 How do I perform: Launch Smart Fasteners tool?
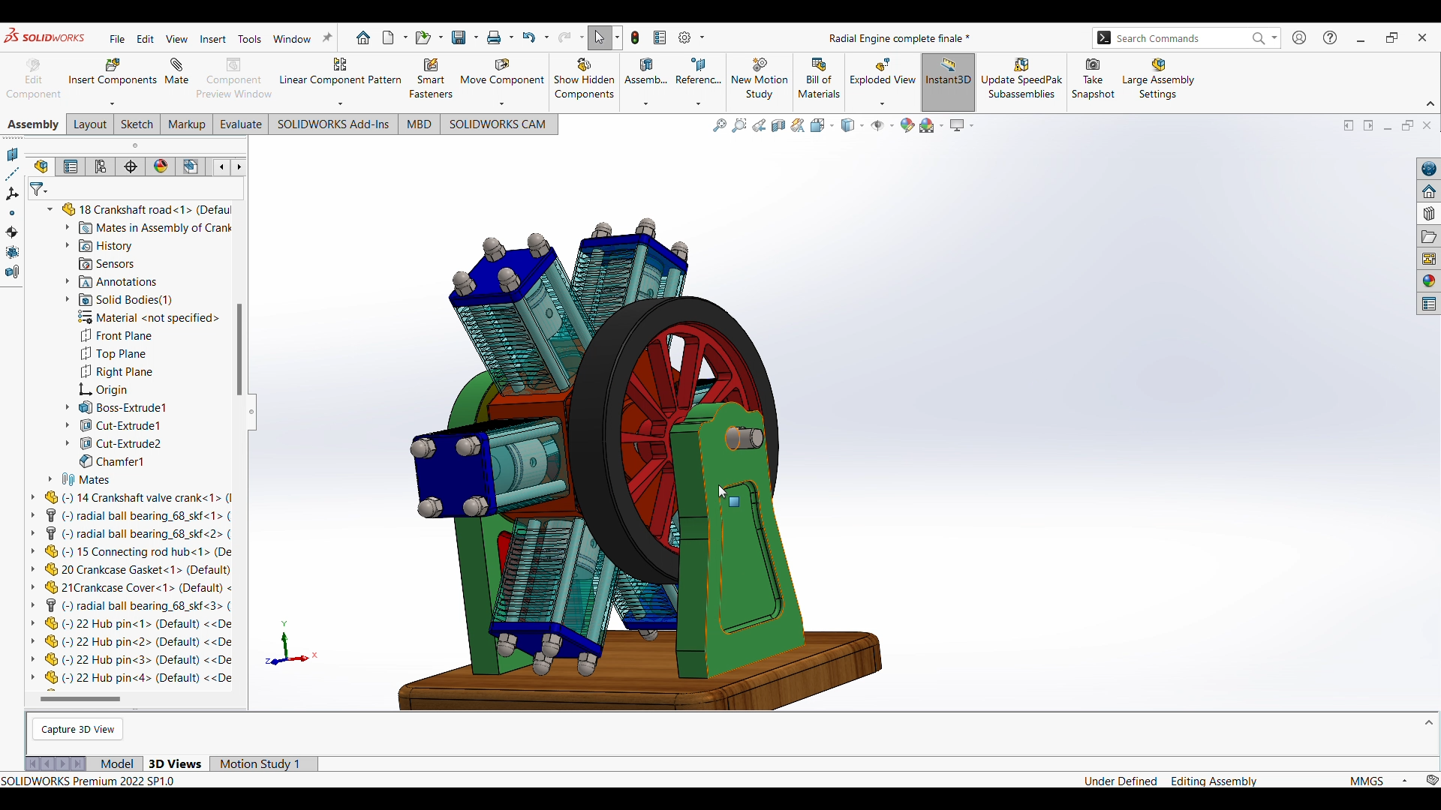coord(431,79)
